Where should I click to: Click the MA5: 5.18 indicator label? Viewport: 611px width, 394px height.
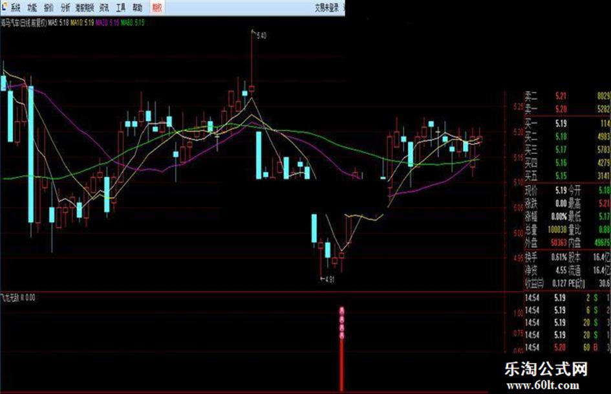coord(58,23)
